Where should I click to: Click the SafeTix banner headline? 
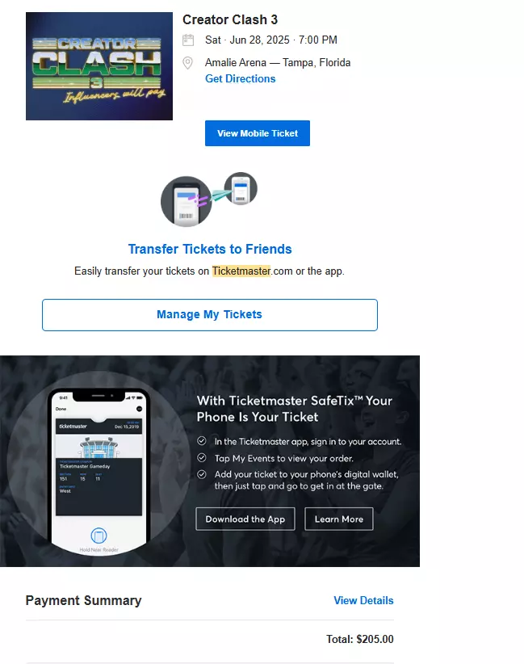[295, 409]
